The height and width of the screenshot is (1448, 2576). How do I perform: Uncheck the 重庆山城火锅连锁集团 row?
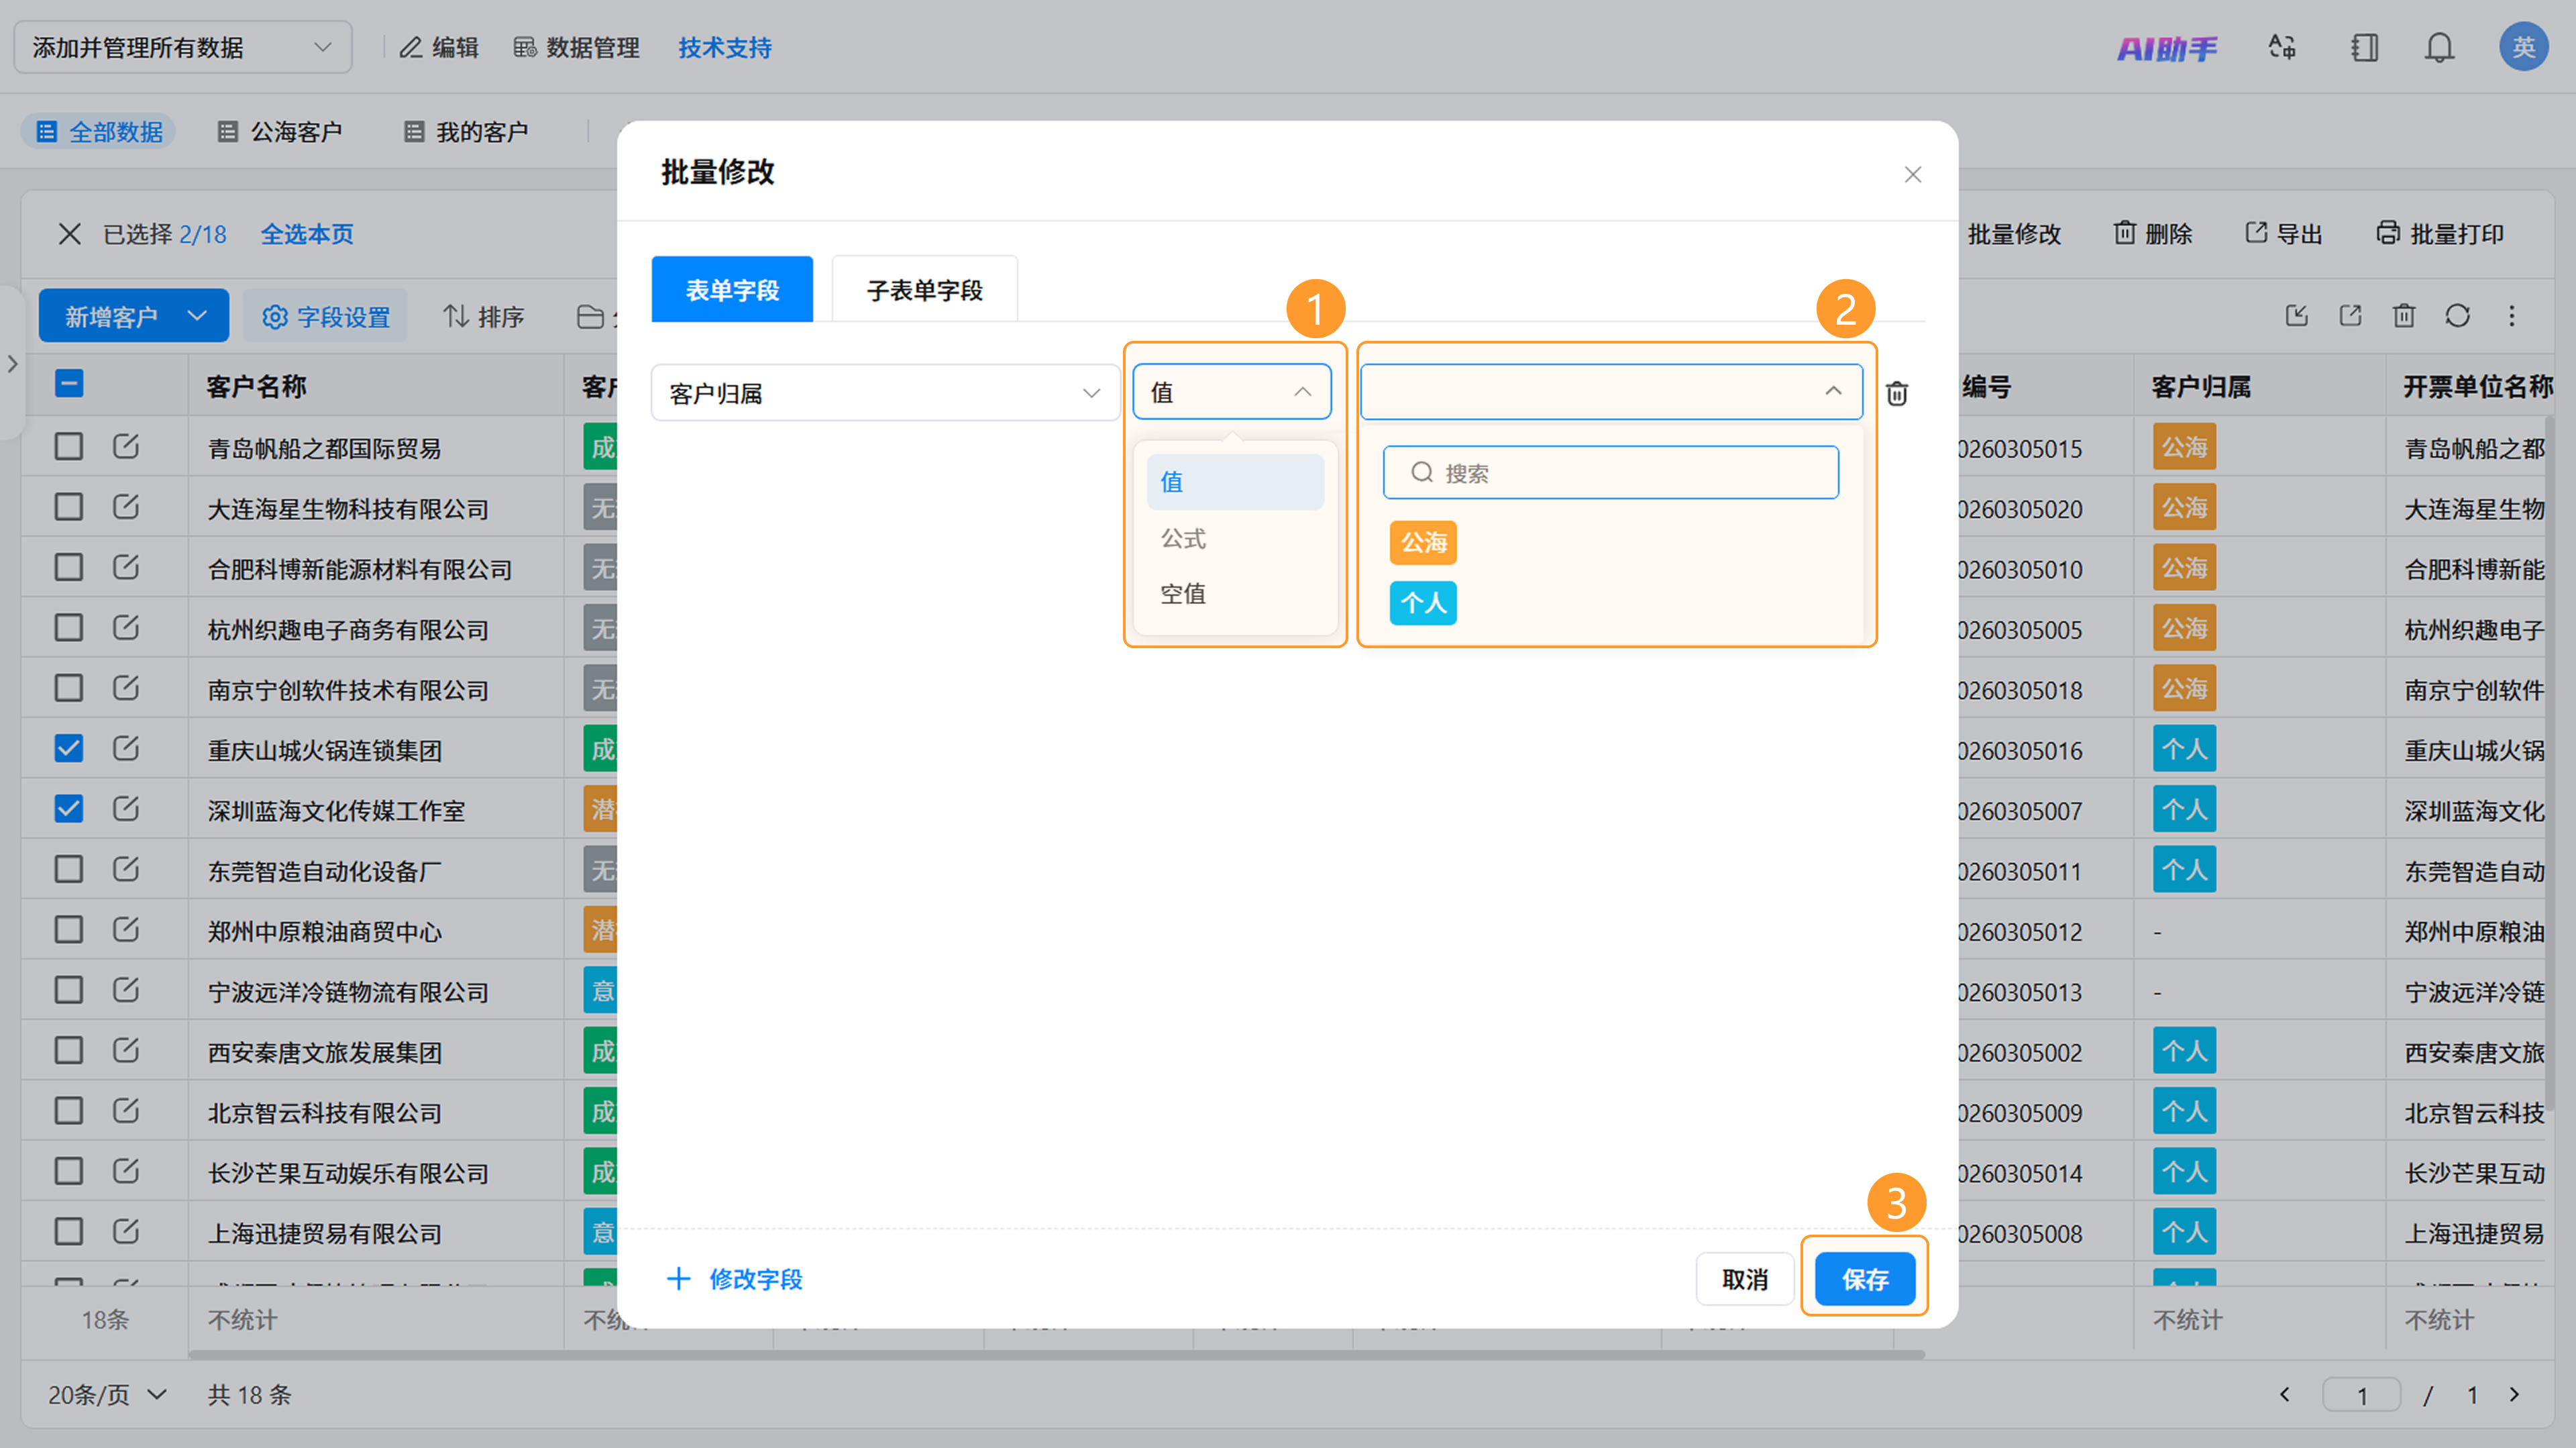click(x=69, y=748)
